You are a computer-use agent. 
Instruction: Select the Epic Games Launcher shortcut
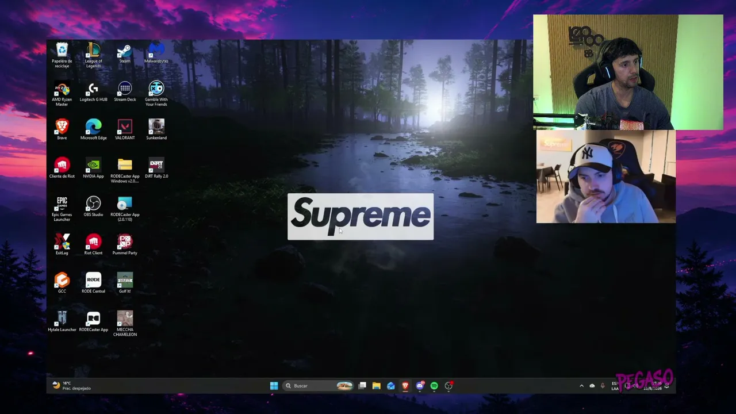click(x=62, y=209)
